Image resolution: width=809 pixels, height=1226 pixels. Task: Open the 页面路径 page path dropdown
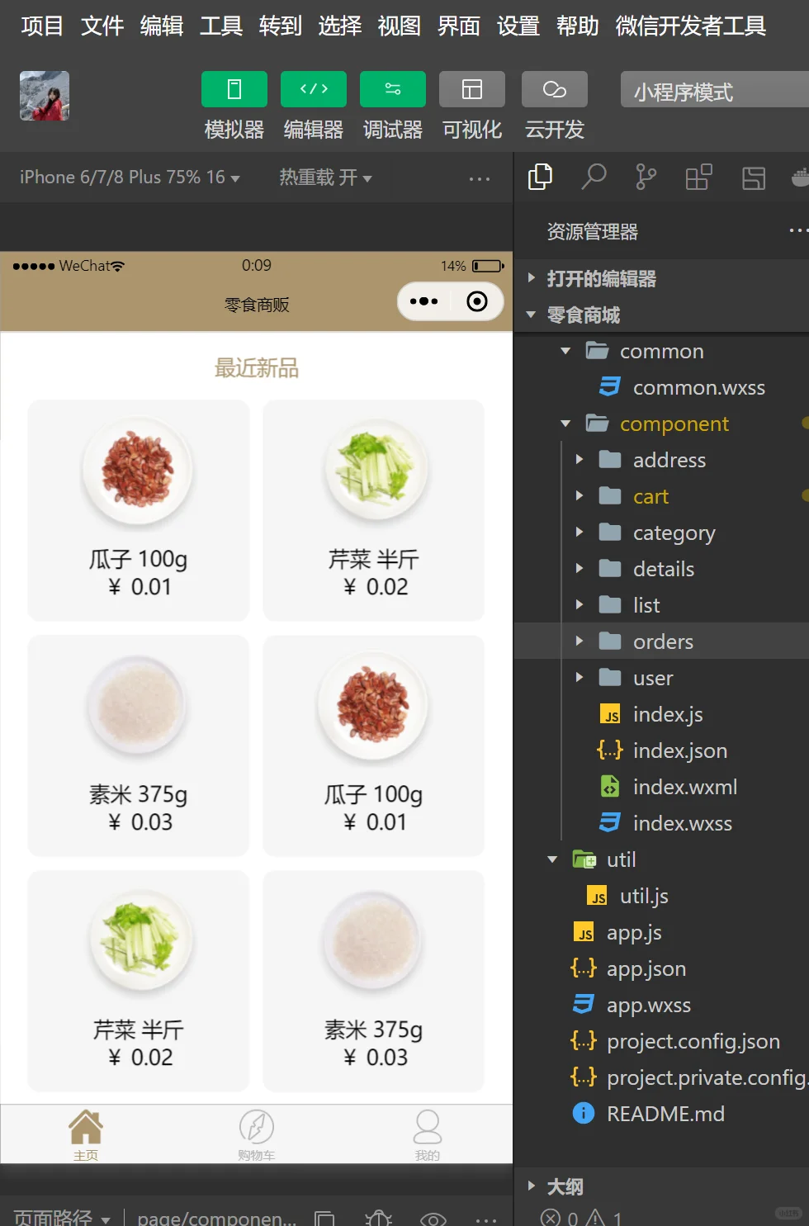pos(62,1218)
